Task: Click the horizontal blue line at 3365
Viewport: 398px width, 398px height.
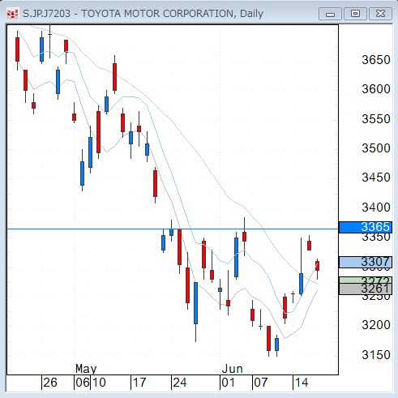Action: click(173, 229)
